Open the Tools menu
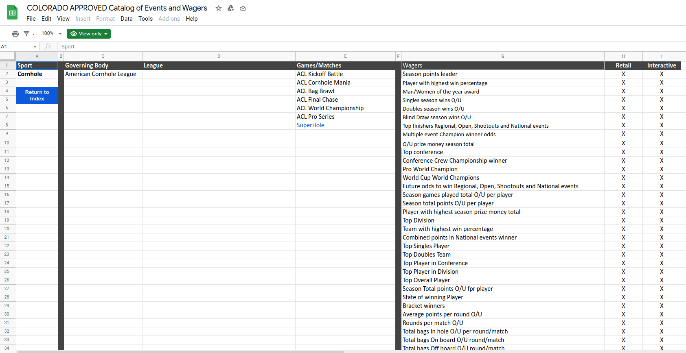This screenshot has height=353, width=686. pos(145,19)
